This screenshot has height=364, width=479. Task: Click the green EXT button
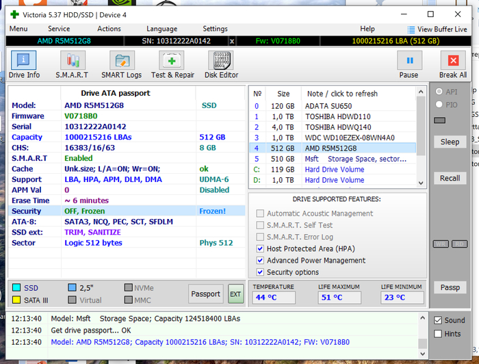[235, 294]
